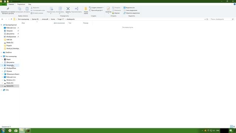Viewport: 236px width, 133px height.
Task: Click the address bar refresh icon
Action: pyautogui.click(x=207, y=19)
